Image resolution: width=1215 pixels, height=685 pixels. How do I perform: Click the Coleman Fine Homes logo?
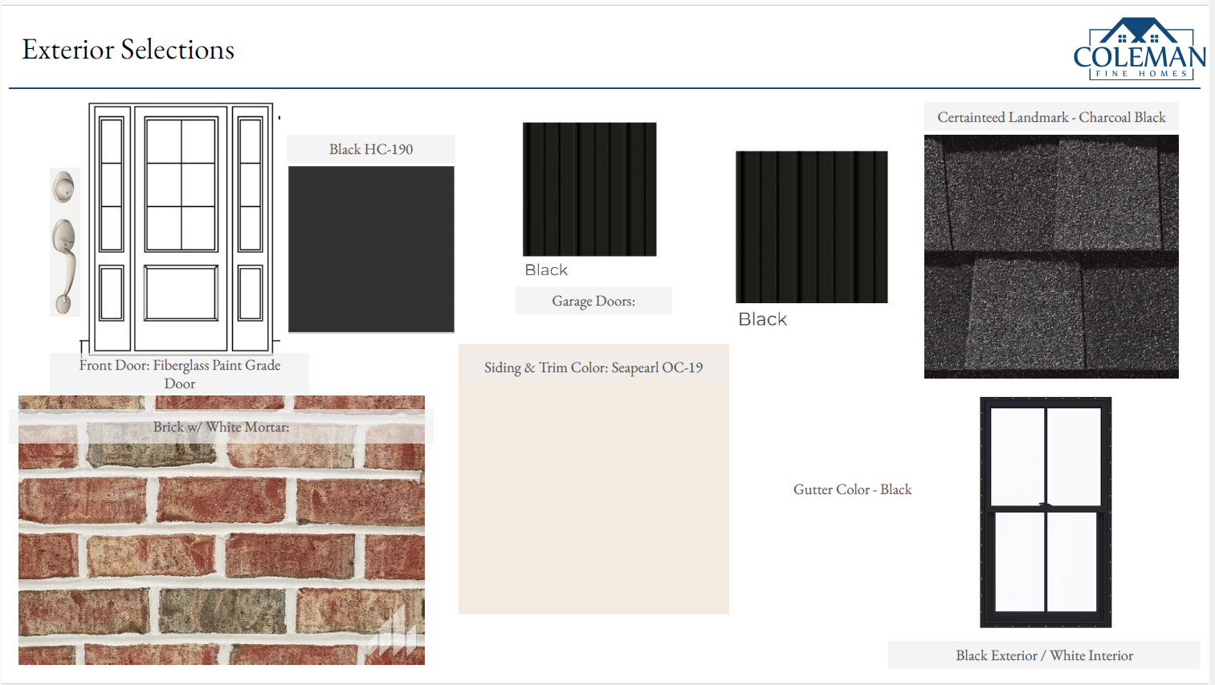tap(1140, 50)
